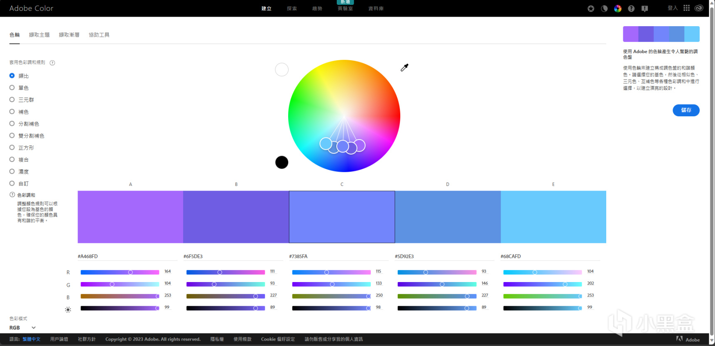Open the Creative Cloud icon
Screen dimensions: 715x346
pyautogui.click(x=699, y=8)
